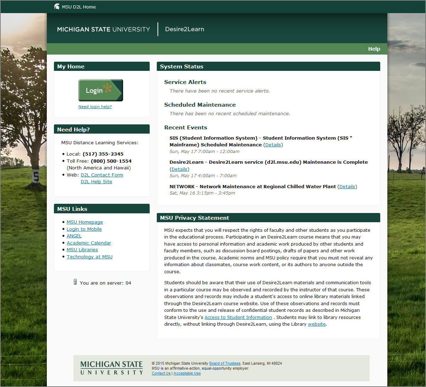Open the D2L Contact Form
Viewport: 426px width, 387px height.
coord(102,175)
